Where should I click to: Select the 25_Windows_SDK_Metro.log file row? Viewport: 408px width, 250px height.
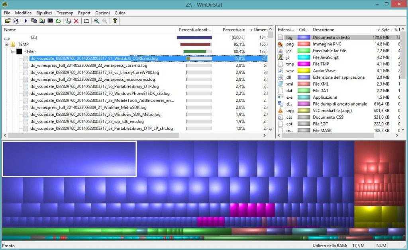[x=96, y=115]
